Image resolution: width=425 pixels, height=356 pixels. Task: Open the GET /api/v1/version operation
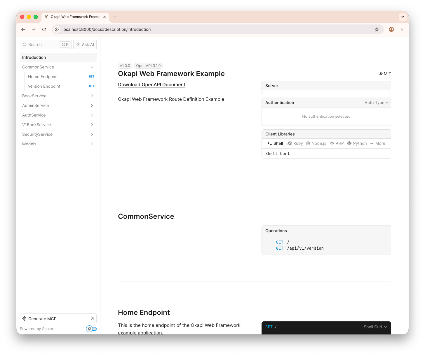click(300, 248)
